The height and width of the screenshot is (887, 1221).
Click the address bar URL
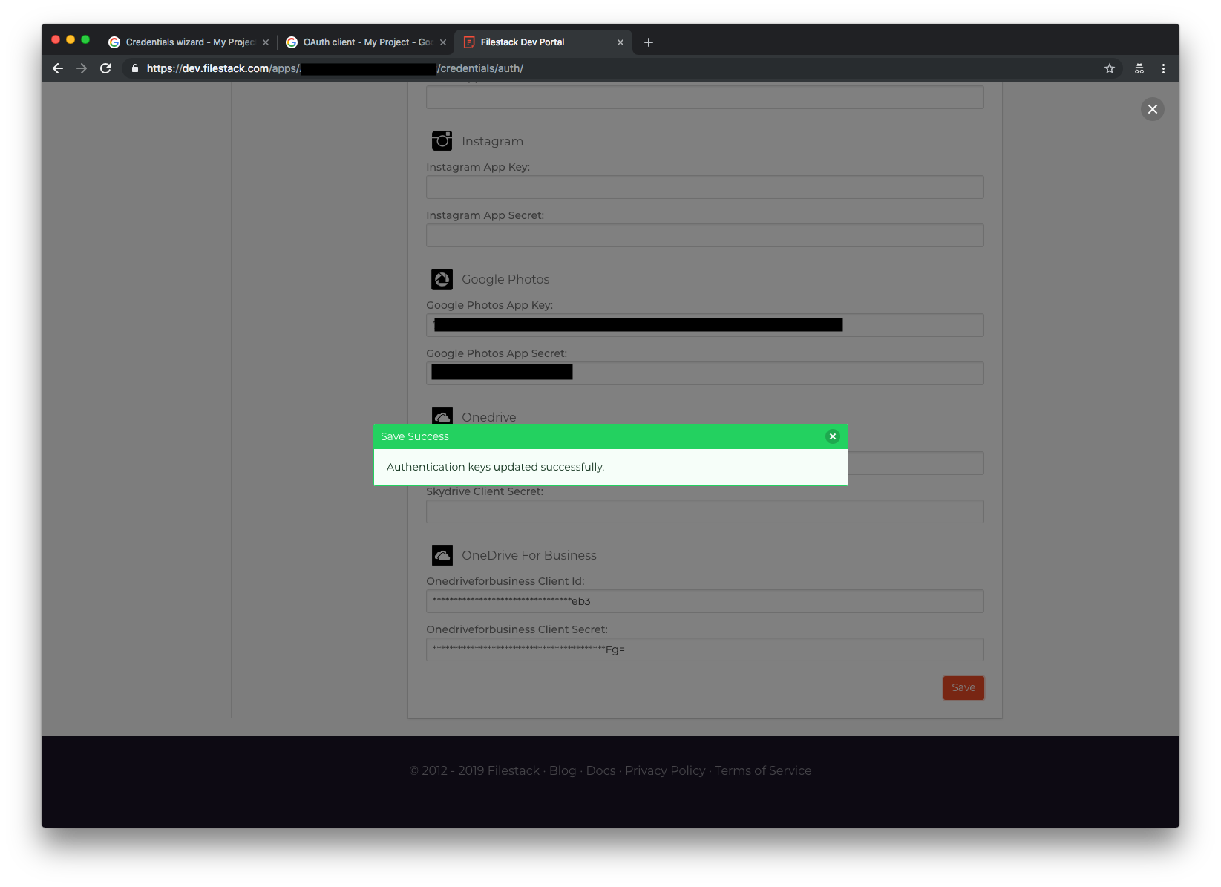pyautogui.click(x=335, y=68)
